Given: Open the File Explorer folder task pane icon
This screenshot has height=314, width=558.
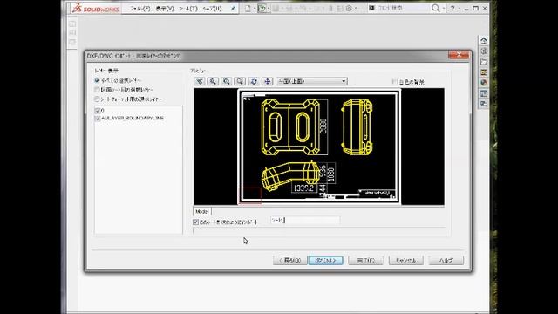Looking at the screenshot, I should [x=483, y=62].
